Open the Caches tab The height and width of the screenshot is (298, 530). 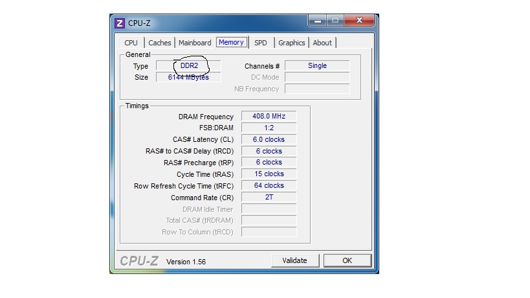[160, 43]
